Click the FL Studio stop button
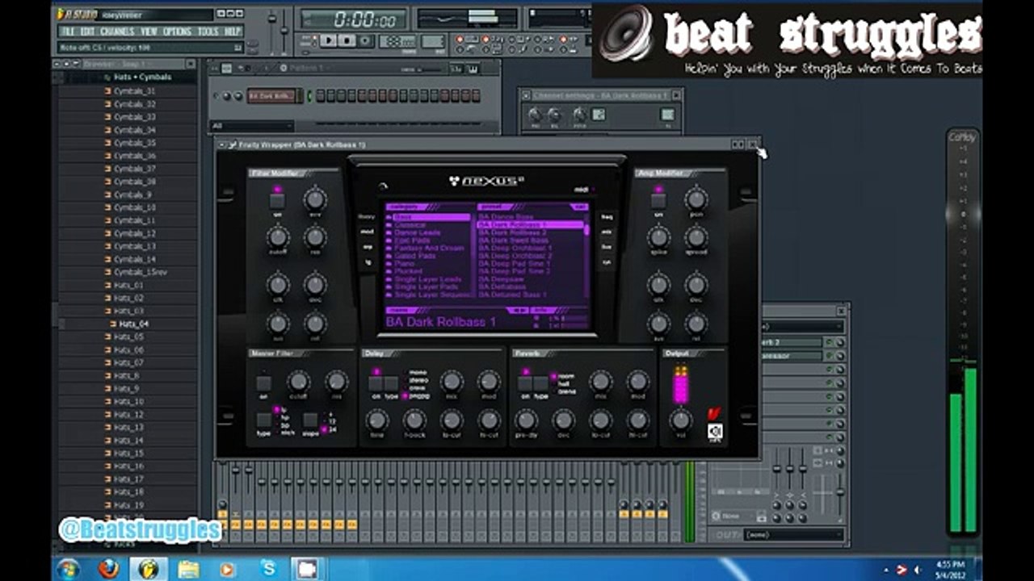1034x581 pixels. [x=347, y=40]
